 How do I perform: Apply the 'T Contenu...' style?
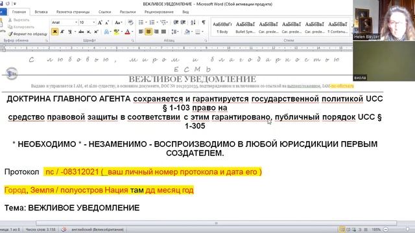(337, 27)
